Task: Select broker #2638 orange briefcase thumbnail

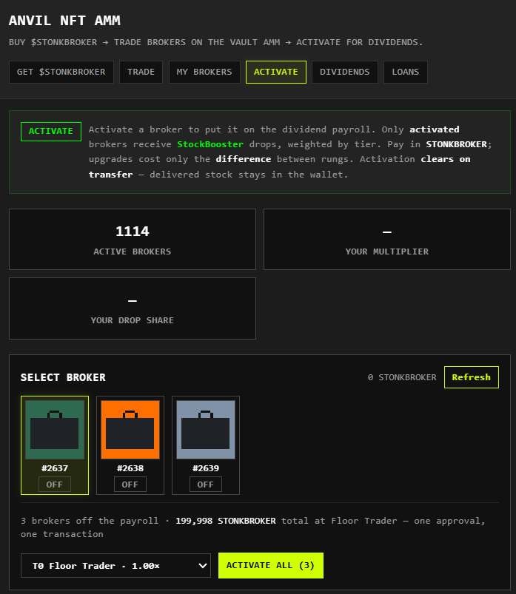Action: tap(130, 430)
